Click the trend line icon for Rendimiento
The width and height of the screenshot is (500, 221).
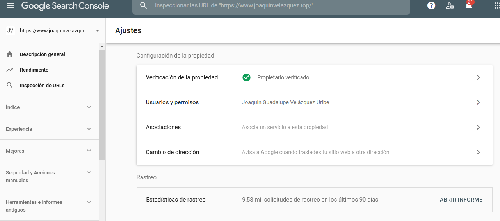point(10,70)
